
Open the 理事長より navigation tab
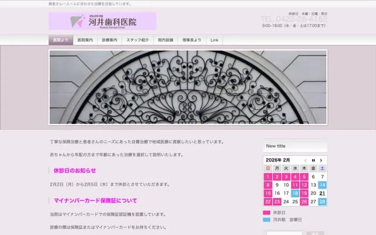pyautogui.click(x=192, y=40)
